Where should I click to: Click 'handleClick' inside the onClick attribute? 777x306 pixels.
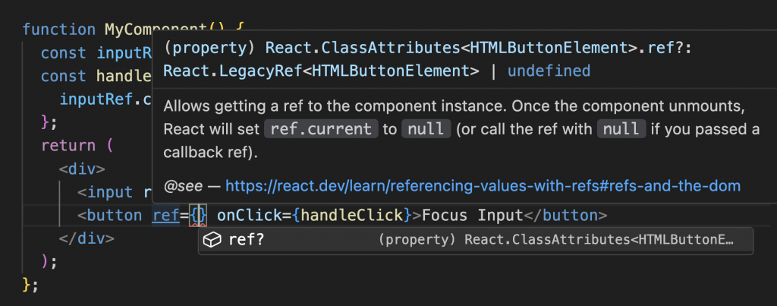pyautogui.click(x=352, y=216)
